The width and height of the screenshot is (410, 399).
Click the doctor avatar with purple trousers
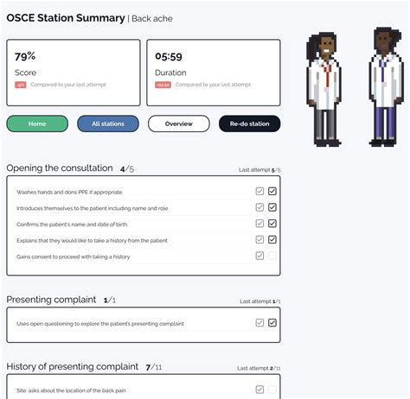point(386,87)
